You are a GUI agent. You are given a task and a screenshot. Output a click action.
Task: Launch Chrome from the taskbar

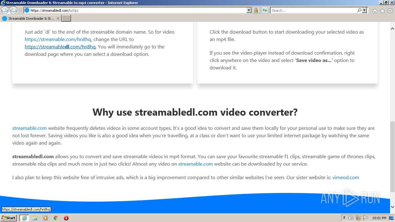56,218
